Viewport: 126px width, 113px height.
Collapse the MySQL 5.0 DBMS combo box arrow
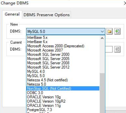tap(102, 32)
